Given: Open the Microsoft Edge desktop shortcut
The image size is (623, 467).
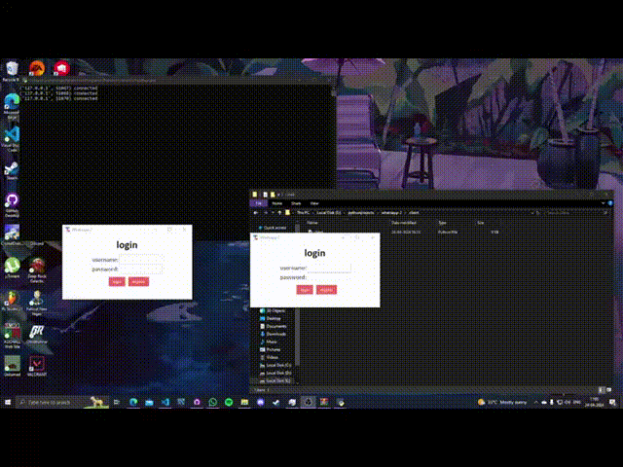Looking at the screenshot, I should (x=12, y=105).
